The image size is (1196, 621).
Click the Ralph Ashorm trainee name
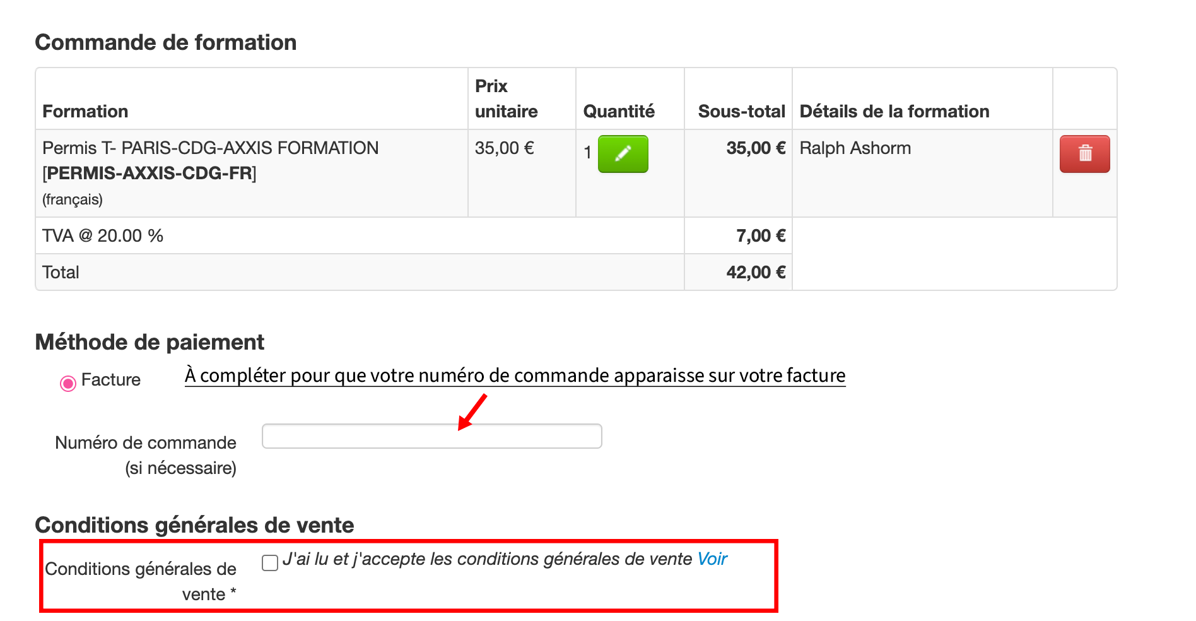(855, 148)
